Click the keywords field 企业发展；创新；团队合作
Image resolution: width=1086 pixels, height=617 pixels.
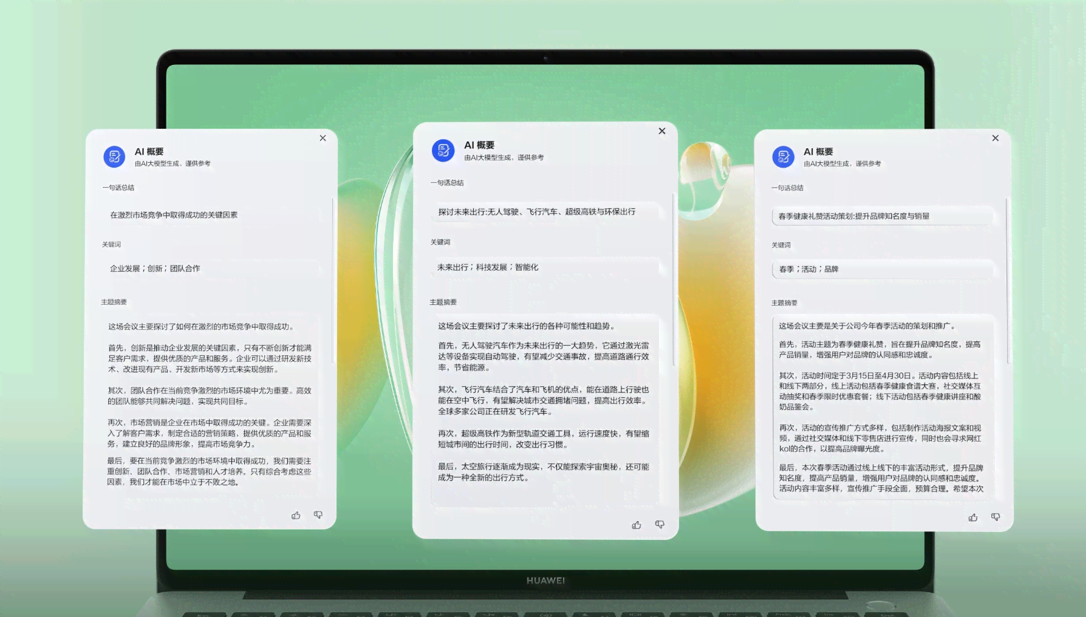point(211,268)
